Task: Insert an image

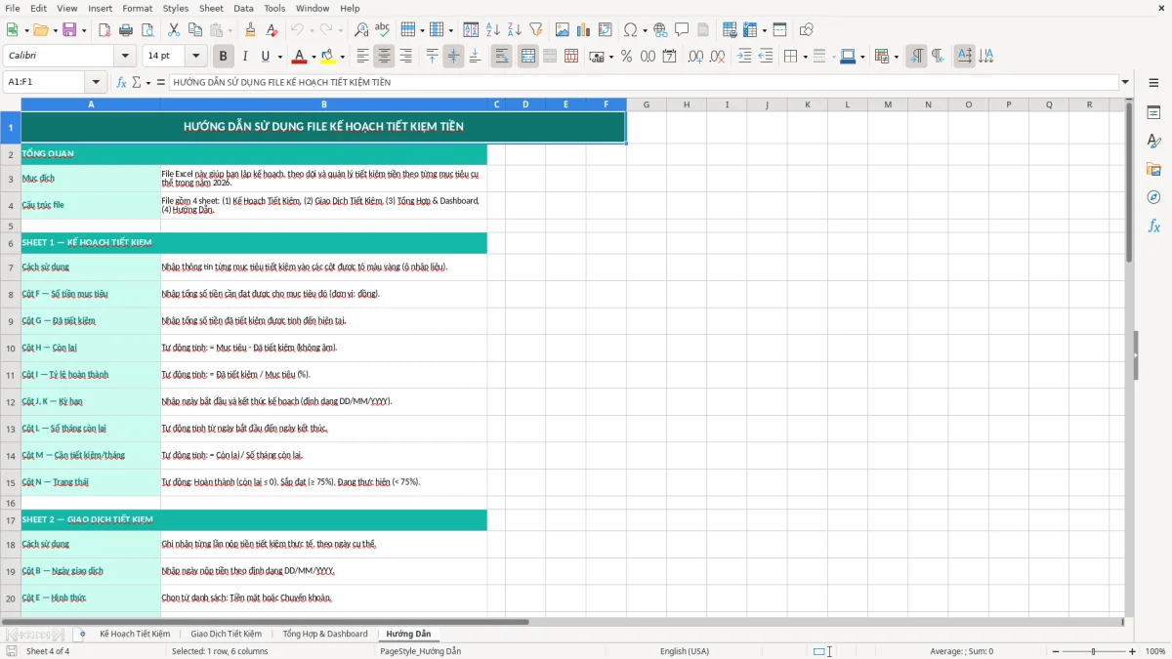Action: tap(563, 30)
